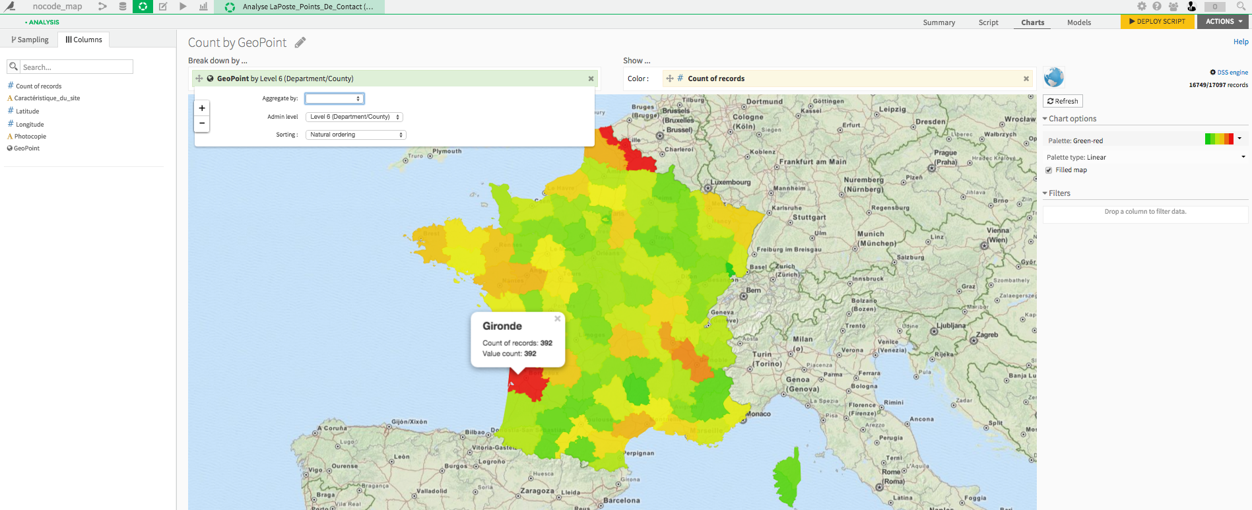This screenshot has width=1252, height=510.
Task: Open the Flow arrow icon in top bar
Action: 102,7
